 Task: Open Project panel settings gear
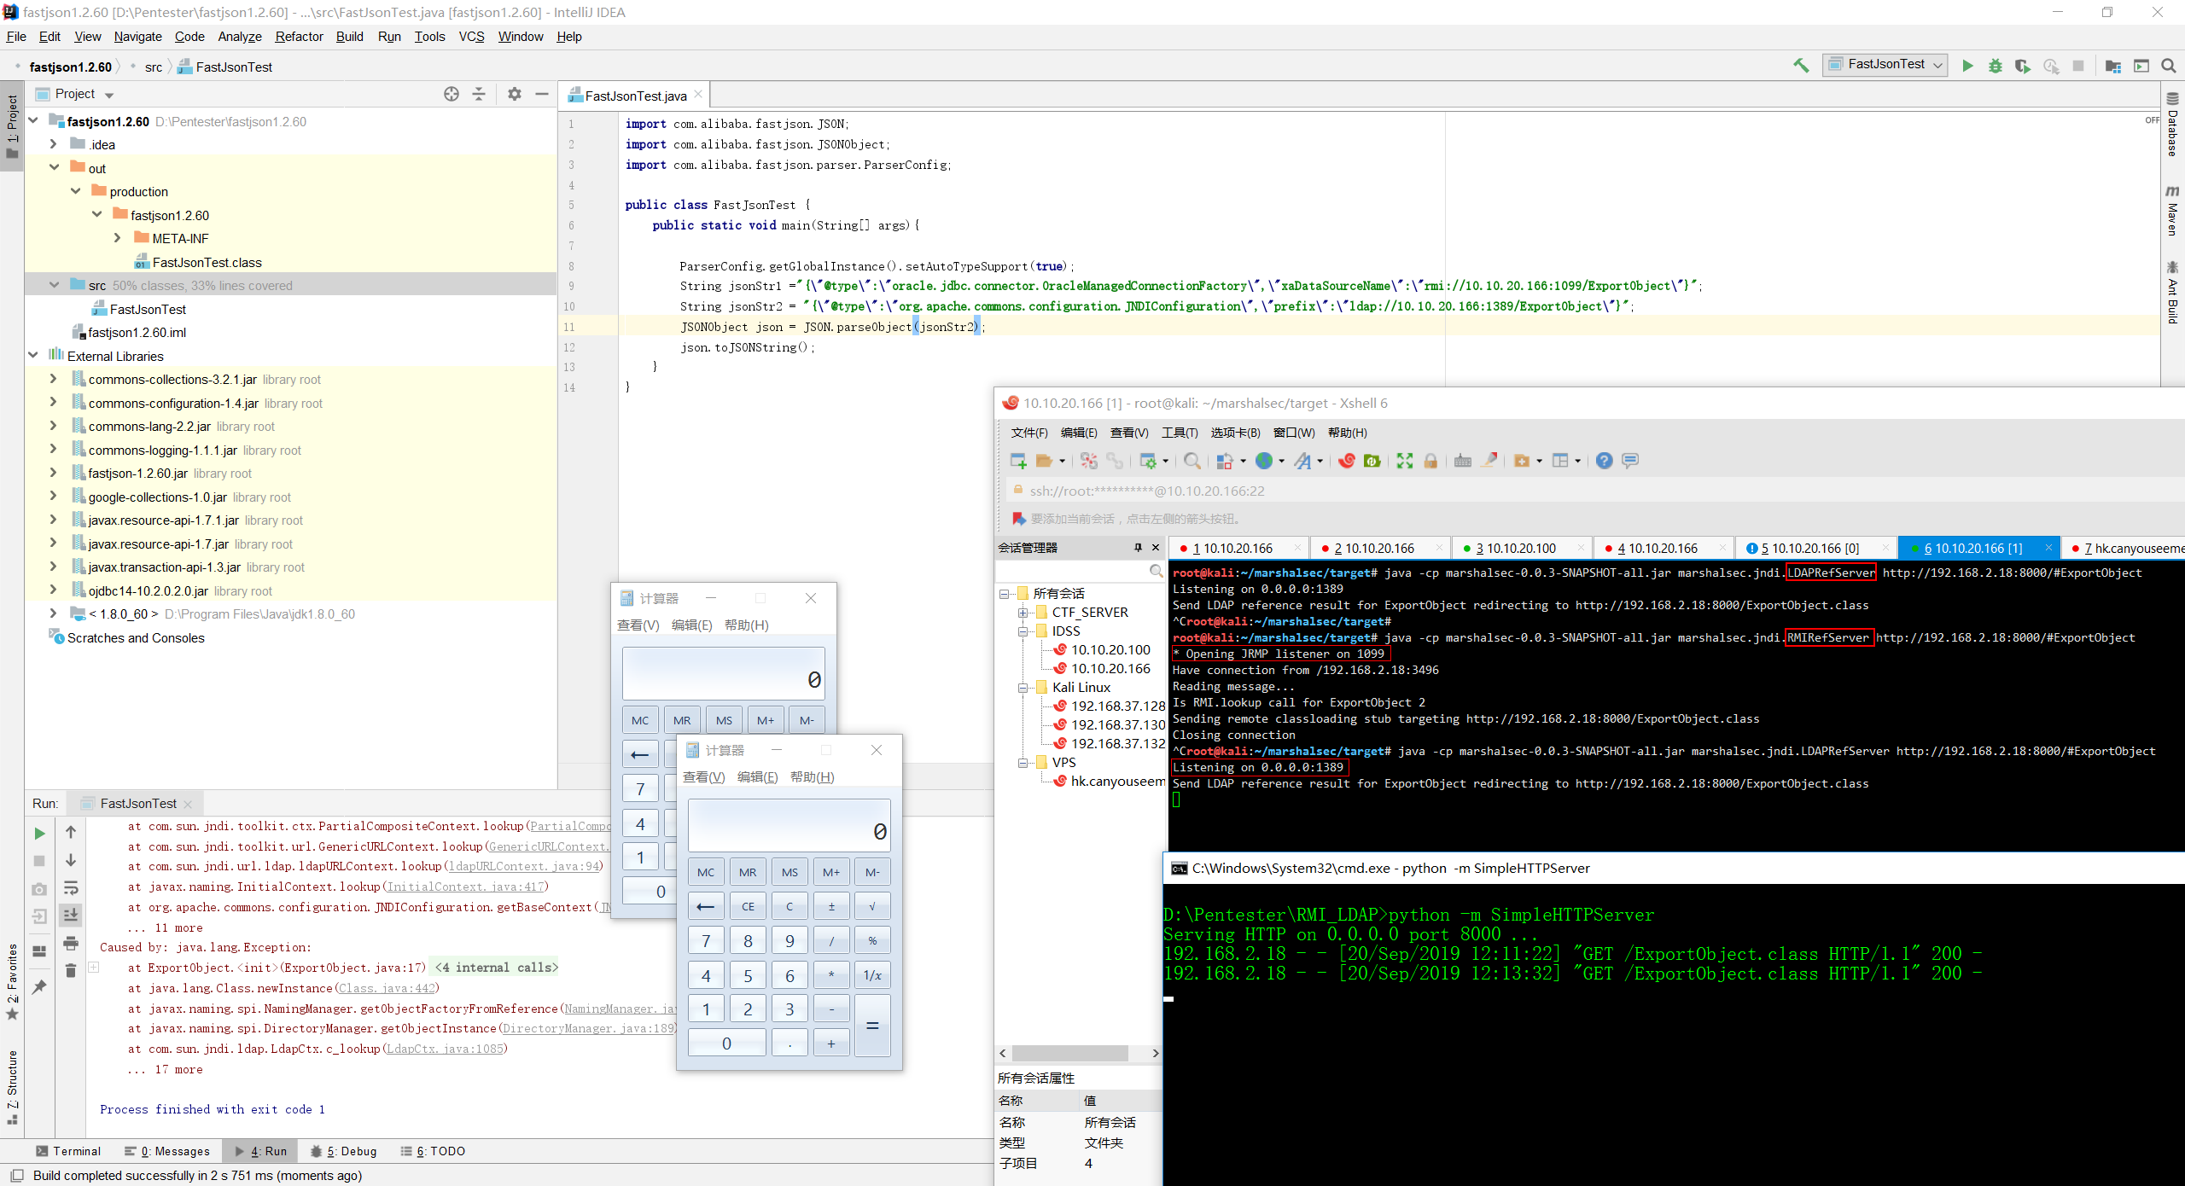514,94
